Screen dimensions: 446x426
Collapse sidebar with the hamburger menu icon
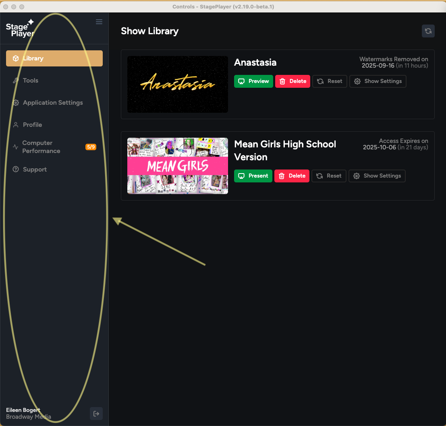tap(99, 22)
